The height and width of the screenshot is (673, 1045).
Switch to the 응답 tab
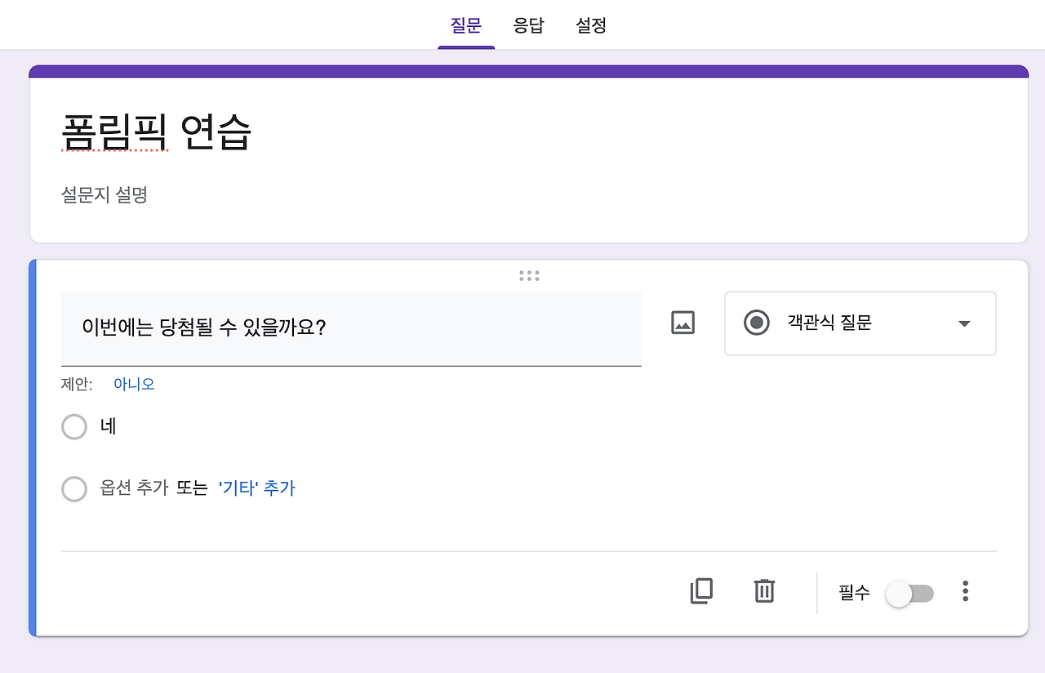point(527,25)
